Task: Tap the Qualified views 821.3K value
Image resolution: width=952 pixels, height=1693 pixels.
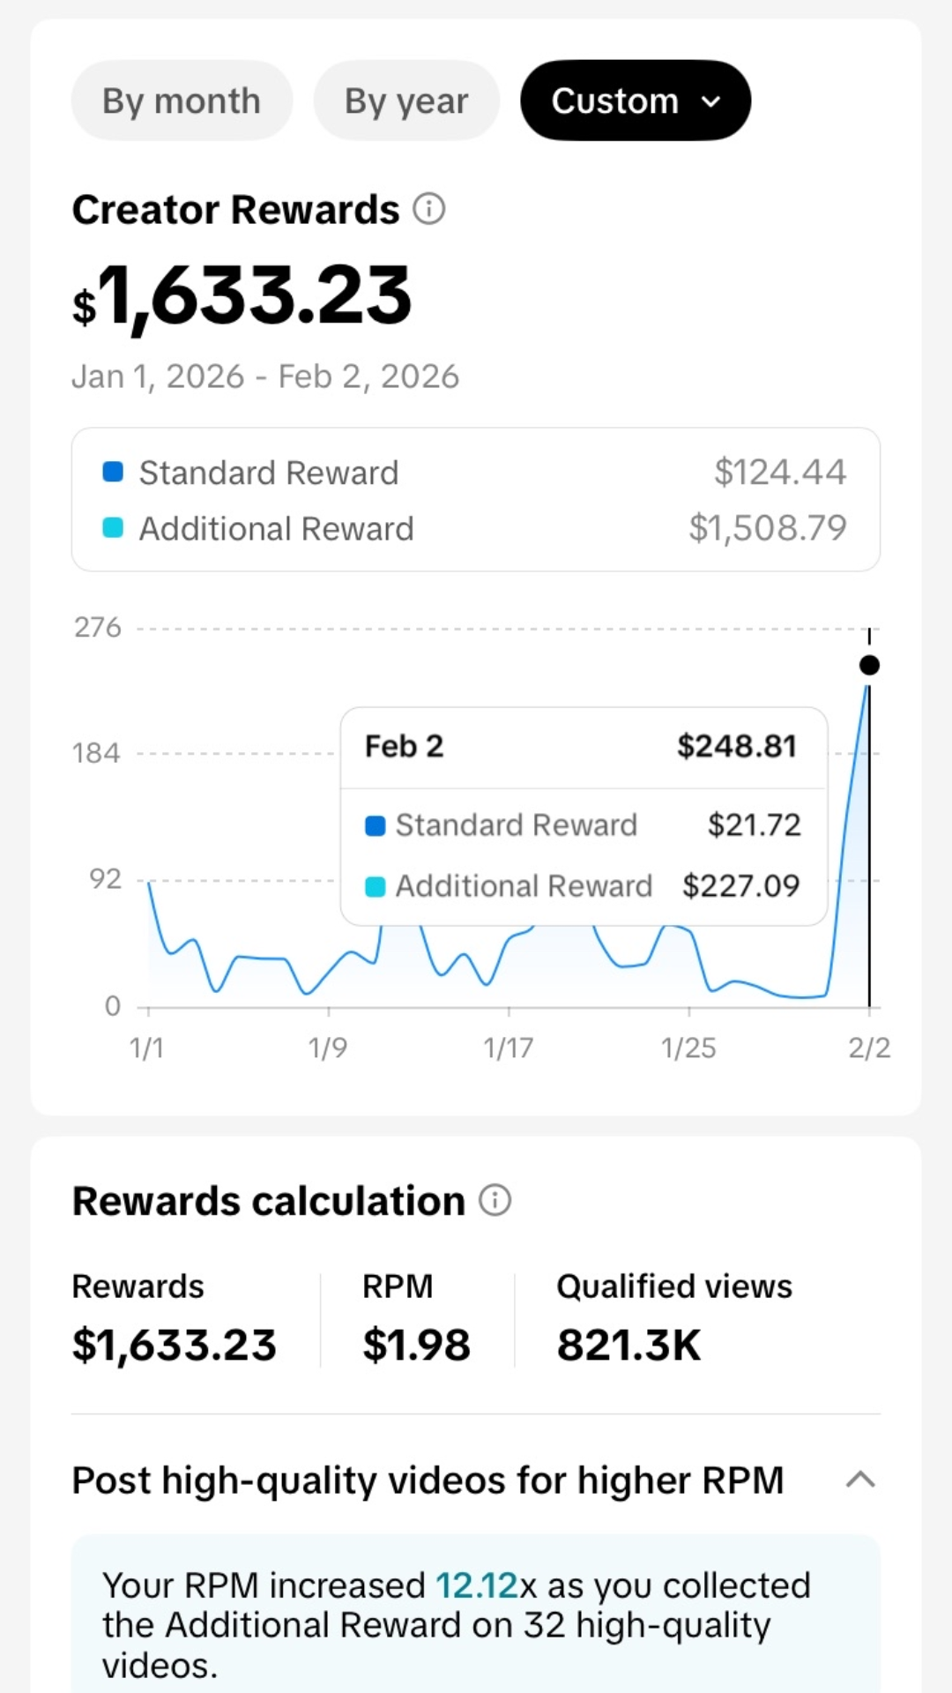Action: click(628, 1346)
